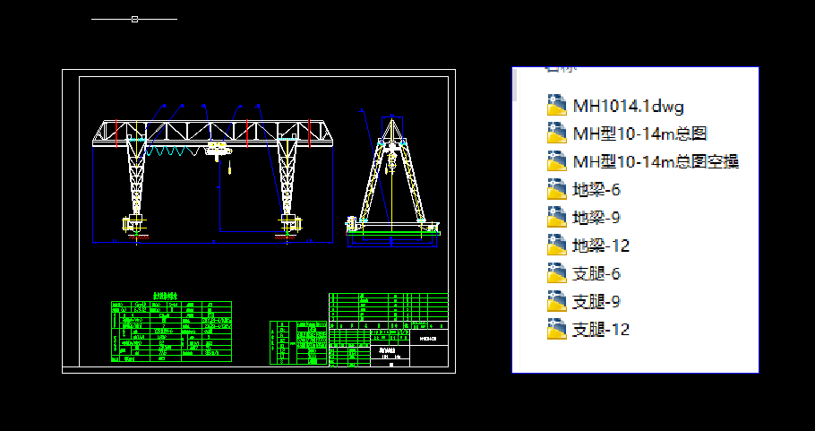Click the file list's vertical scrollbar thumb

[515, 83]
